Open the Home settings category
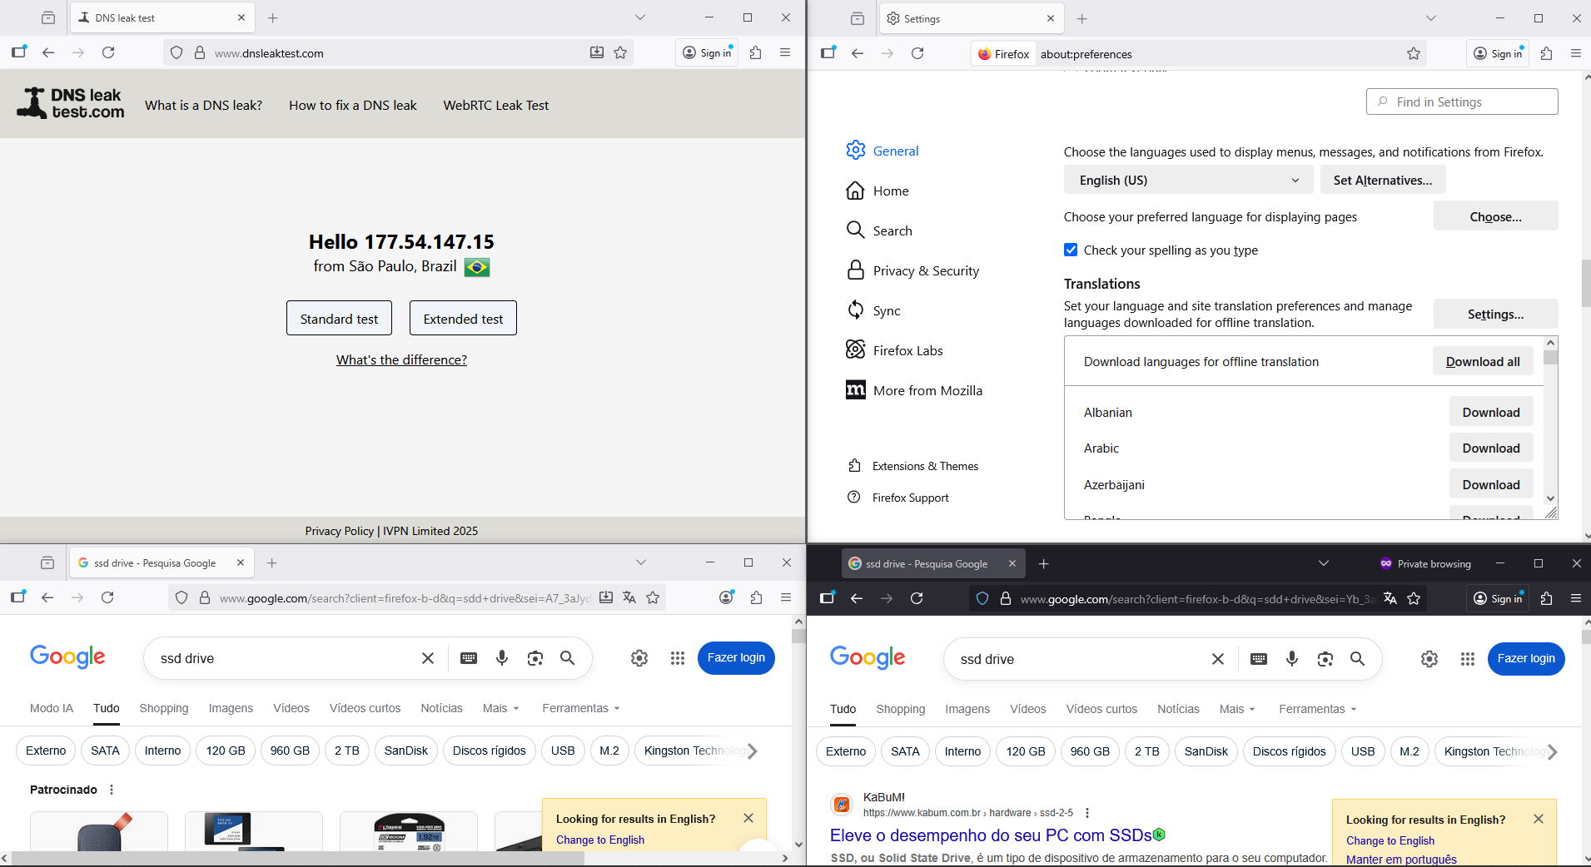The image size is (1591, 867). [878, 191]
